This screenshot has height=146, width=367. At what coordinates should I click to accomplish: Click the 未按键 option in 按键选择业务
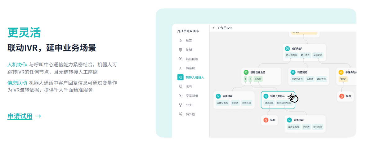pos(258,79)
